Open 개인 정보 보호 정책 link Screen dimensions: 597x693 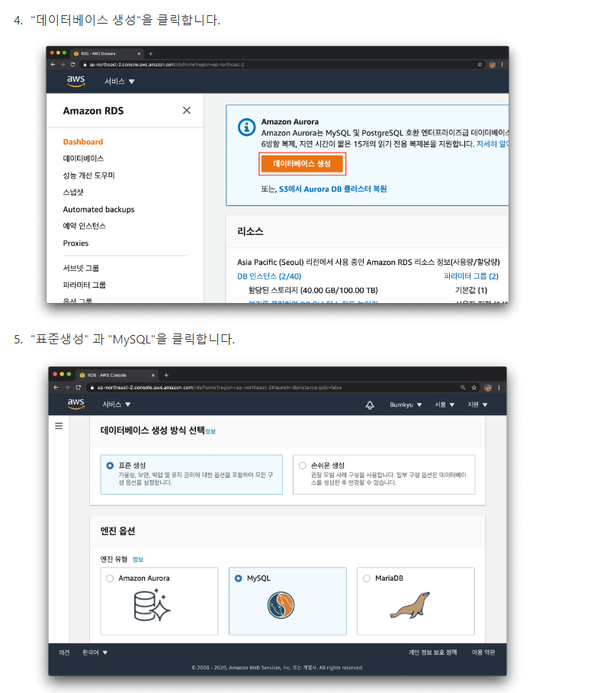(433, 653)
